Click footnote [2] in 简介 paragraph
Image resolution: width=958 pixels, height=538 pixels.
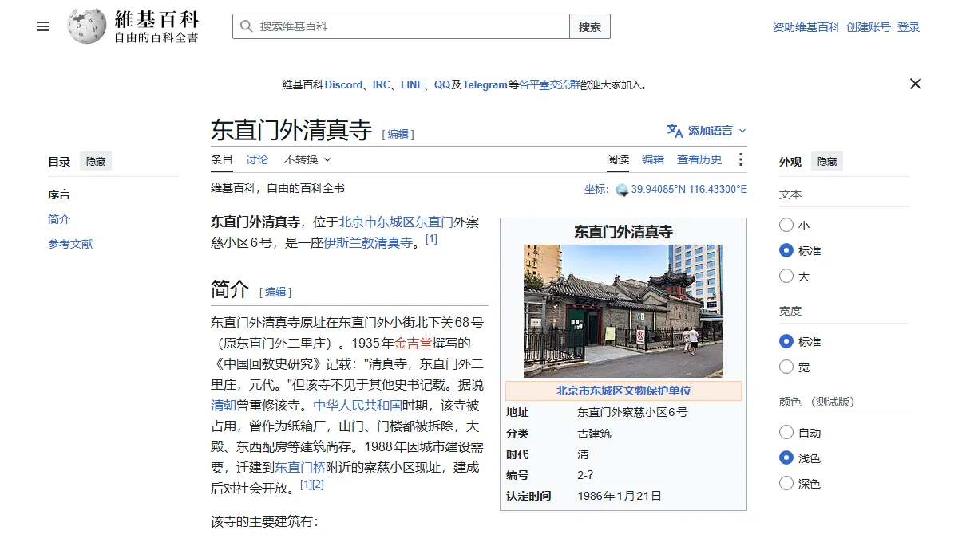coord(318,485)
